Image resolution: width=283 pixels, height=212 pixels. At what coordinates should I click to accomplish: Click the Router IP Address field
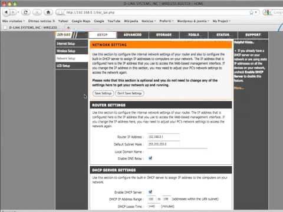click(163, 137)
